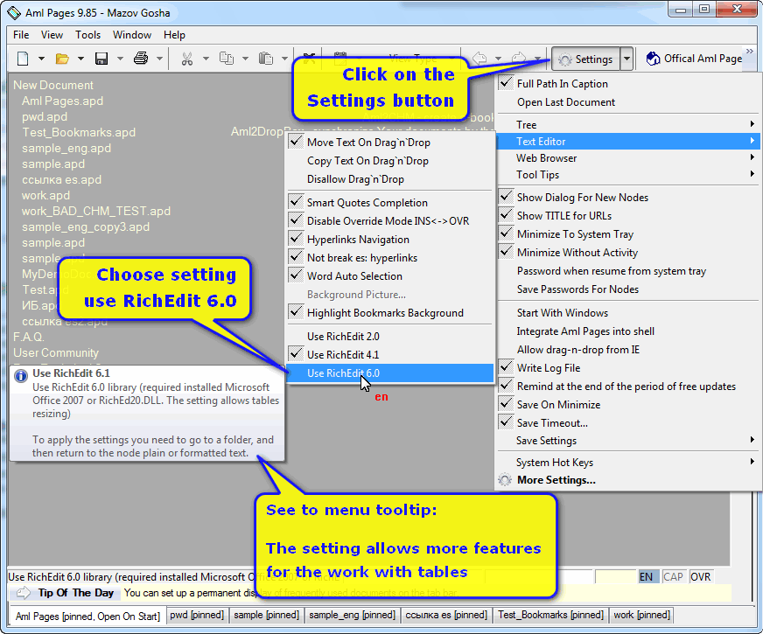The image size is (763, 634).
Task: Toggle Minimize To System Tray
Action: point(627,234)
